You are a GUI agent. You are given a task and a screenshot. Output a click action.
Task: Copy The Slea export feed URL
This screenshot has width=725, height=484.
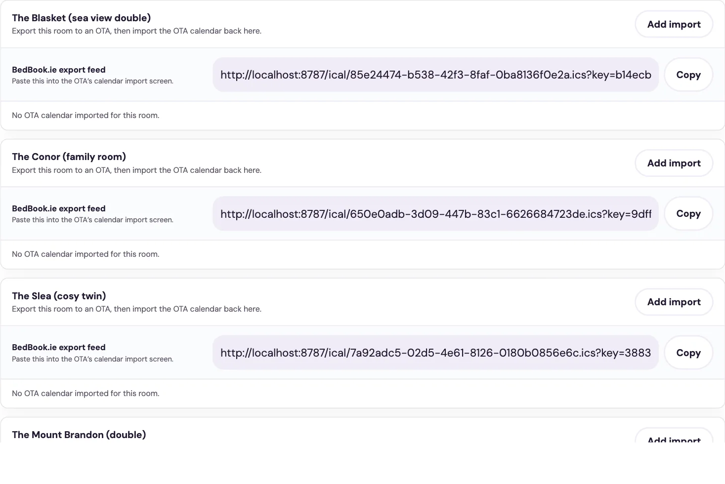[688, 353]
